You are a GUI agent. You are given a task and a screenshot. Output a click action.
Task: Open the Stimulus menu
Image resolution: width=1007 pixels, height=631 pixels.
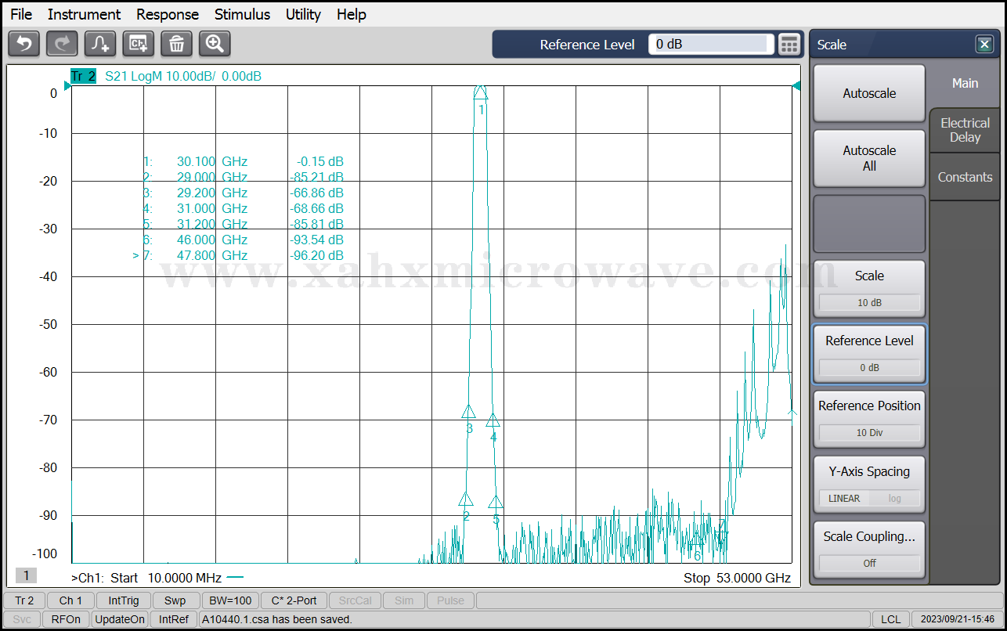tap(242, 14)
